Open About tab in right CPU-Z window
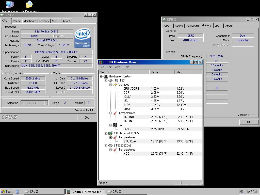 pos(229,26)
